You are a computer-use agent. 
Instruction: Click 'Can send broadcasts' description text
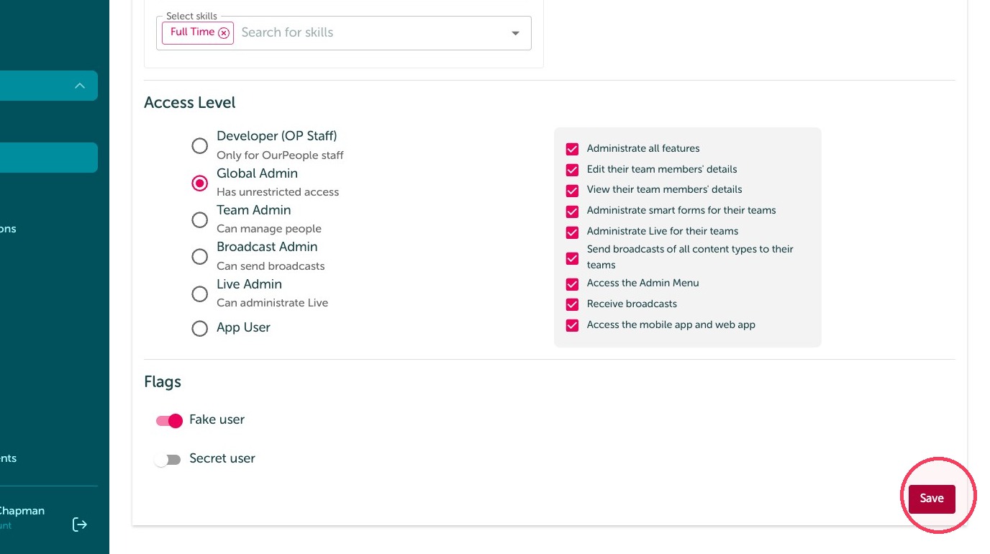(x=271, y=266)
